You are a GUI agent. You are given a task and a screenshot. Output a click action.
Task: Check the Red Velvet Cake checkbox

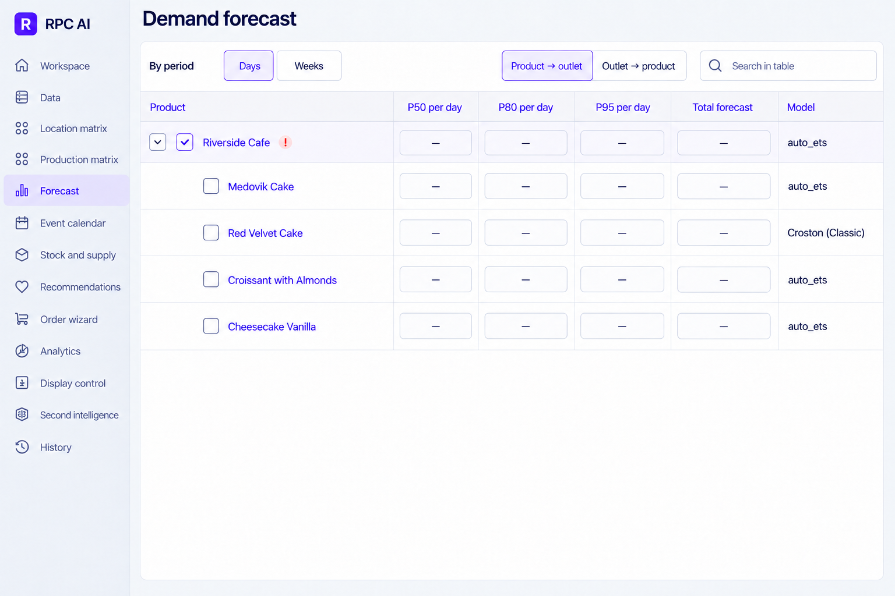click(211, 233)
